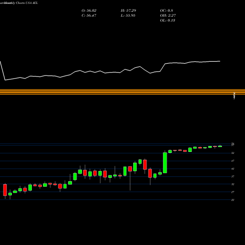Select the low value 'L: 55.95'

pos(128,16)
